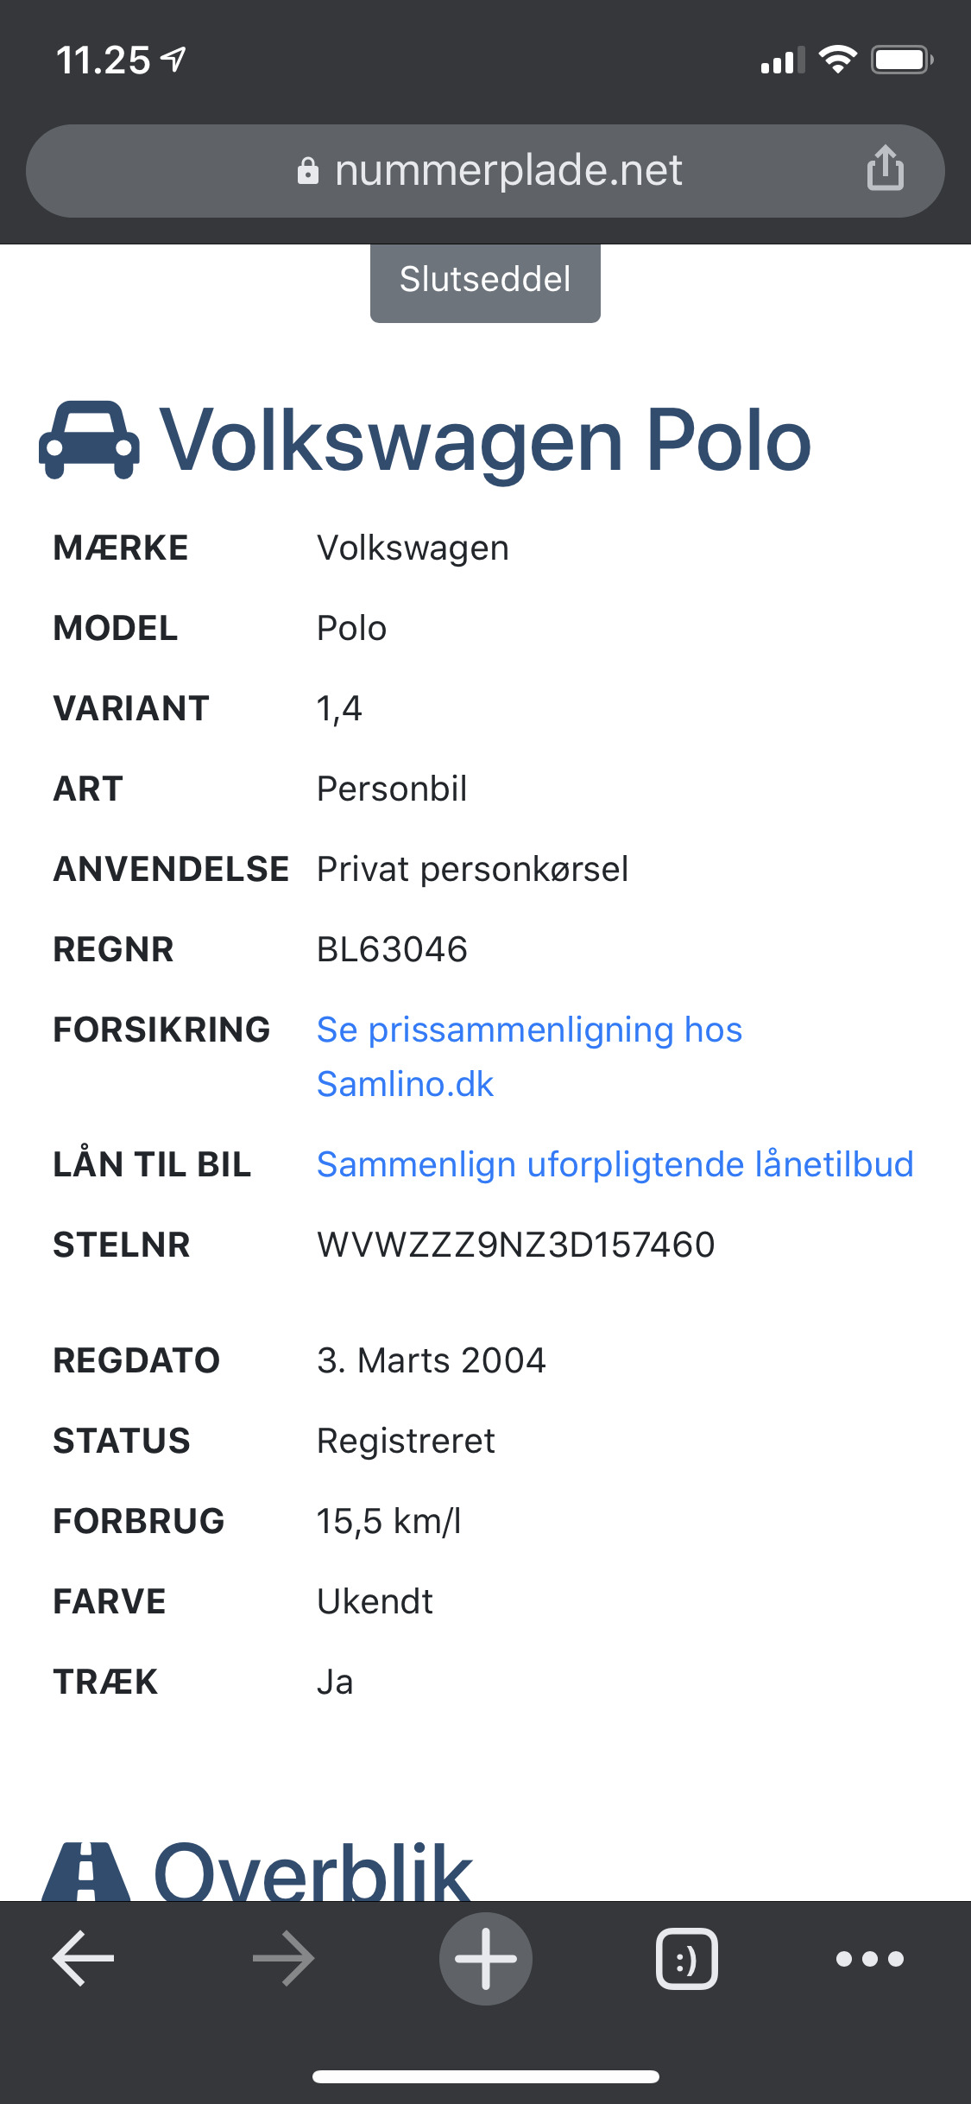971x2104 pixels.
Task: Open the three-dots browser menu
Action: pos(871,1958)
